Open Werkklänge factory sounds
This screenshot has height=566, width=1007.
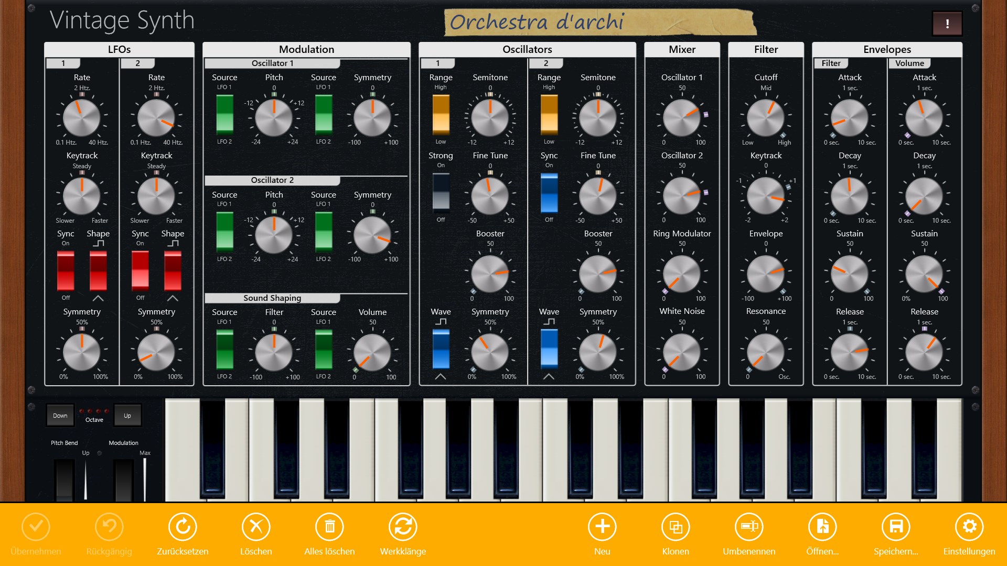403,527
